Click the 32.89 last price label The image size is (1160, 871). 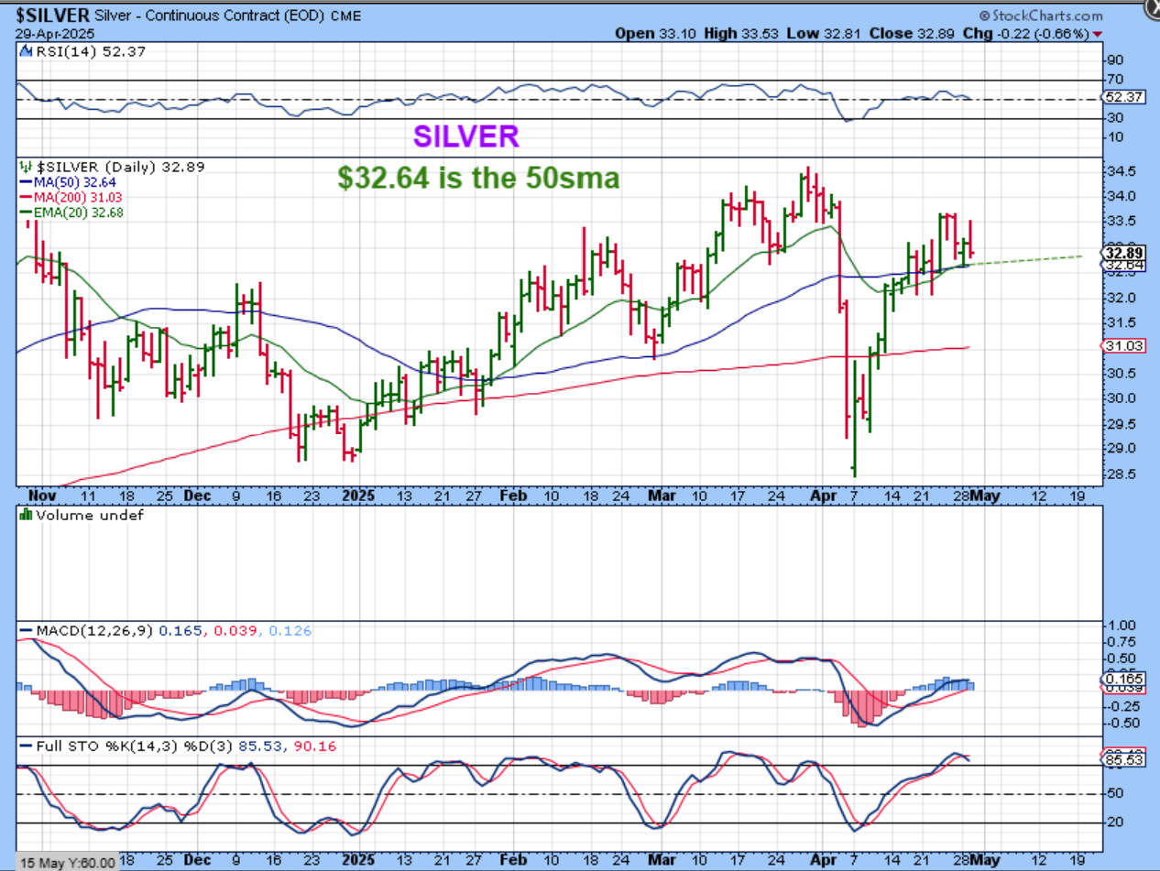(1122, 252)
